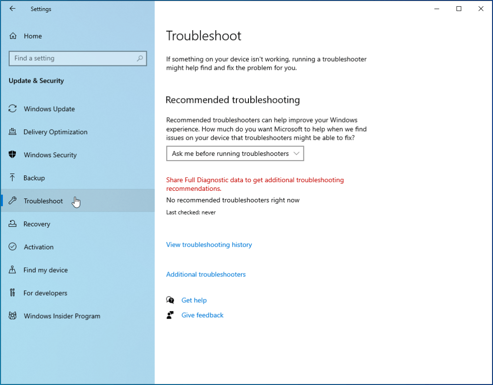The height and width of the screenshot is (385, 493).
Task: Open View troubleshooting history
Action: pyautogui.click(x=208, y=245)
